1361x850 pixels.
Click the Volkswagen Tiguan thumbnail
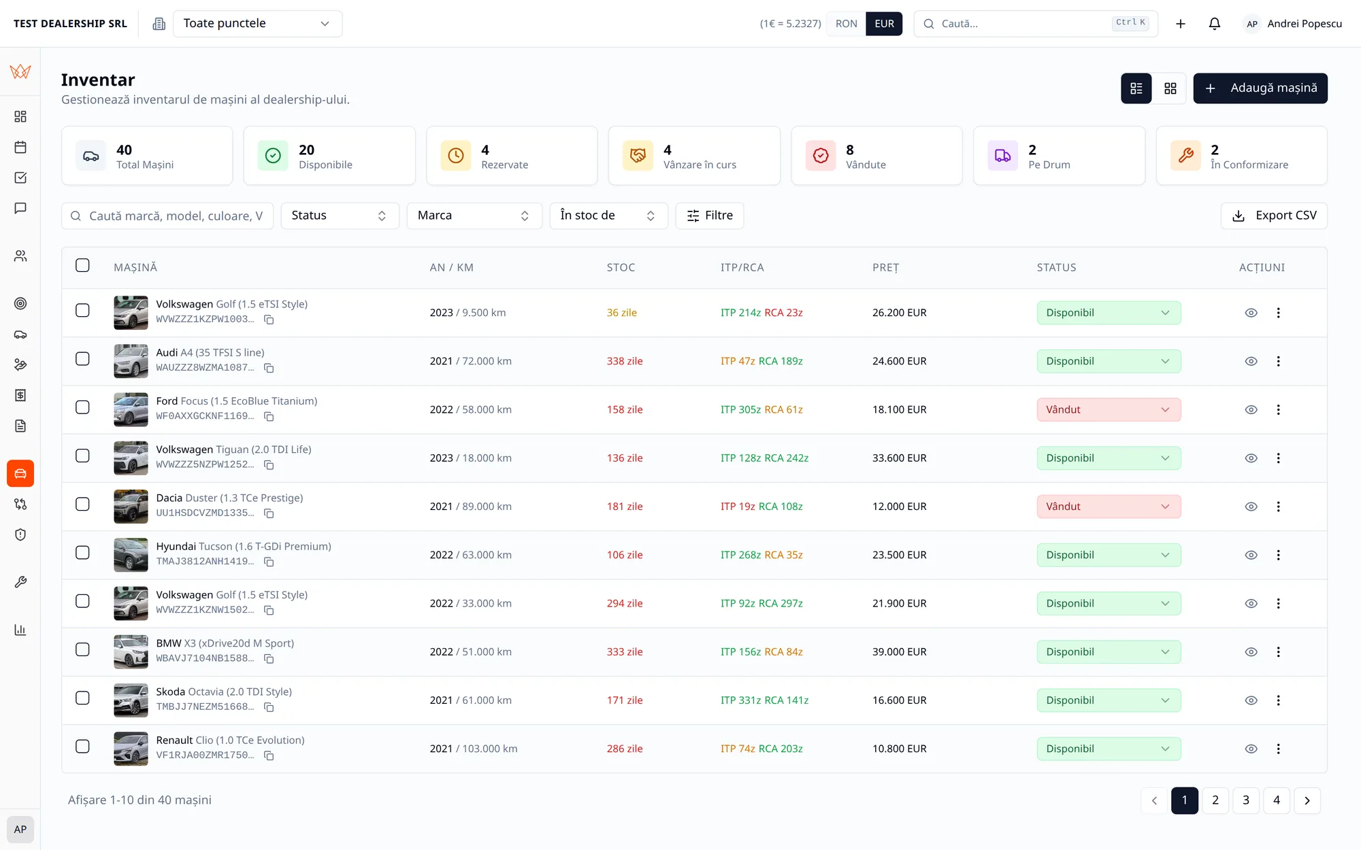131,458
